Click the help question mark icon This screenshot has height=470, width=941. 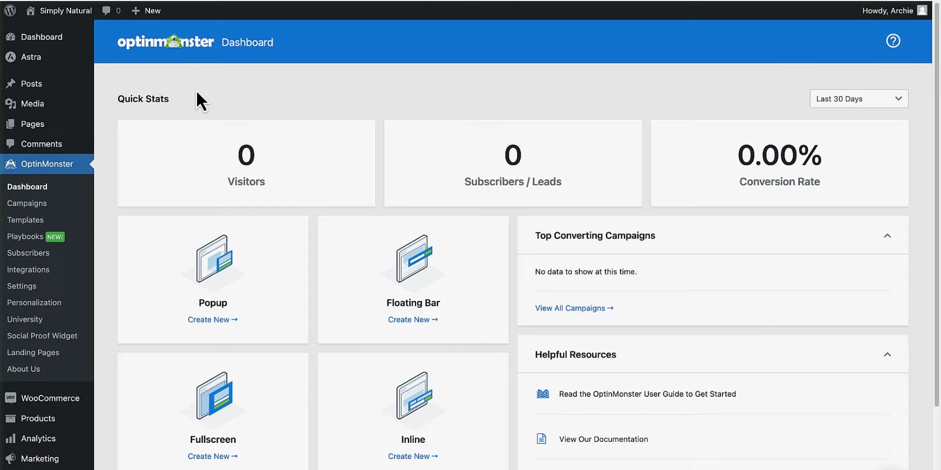tap(893, 41)
